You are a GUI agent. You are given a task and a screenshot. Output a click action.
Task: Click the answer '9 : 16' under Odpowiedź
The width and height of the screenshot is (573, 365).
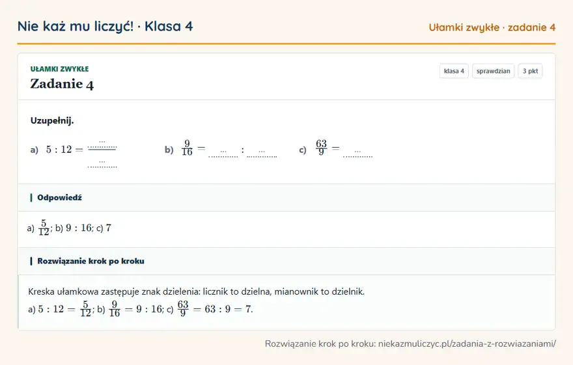(79, 228)
